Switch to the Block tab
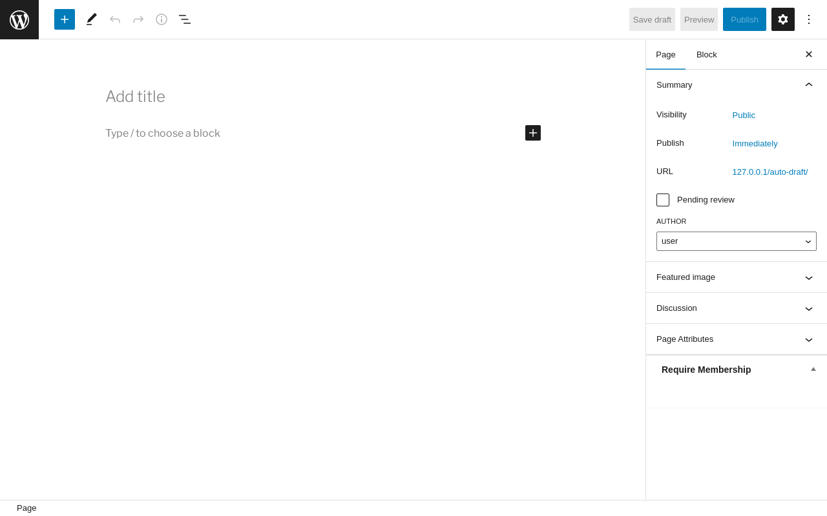 (x=707, y=54)
